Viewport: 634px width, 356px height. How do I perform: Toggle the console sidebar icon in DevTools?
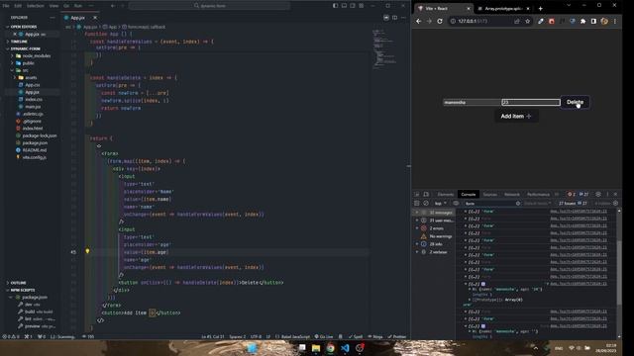pos(417,204)
